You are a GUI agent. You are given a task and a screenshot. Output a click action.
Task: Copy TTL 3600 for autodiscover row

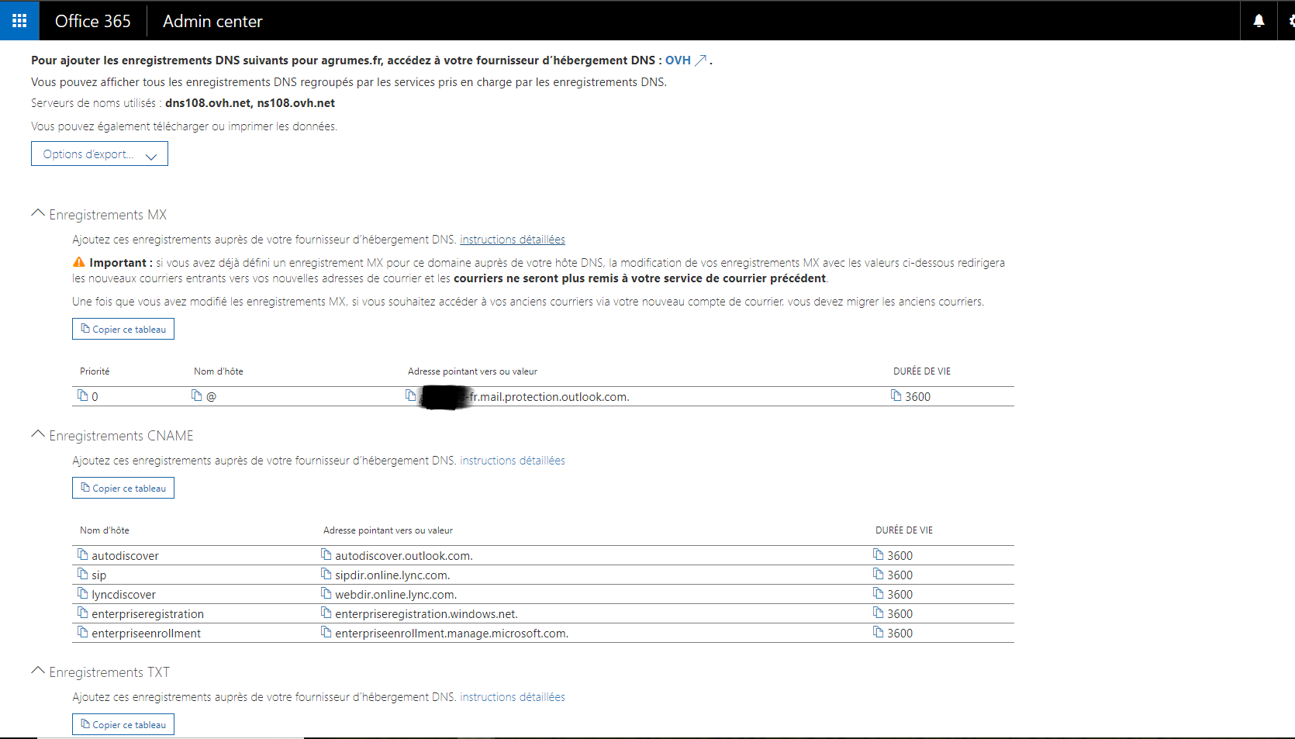pos(878,554)
